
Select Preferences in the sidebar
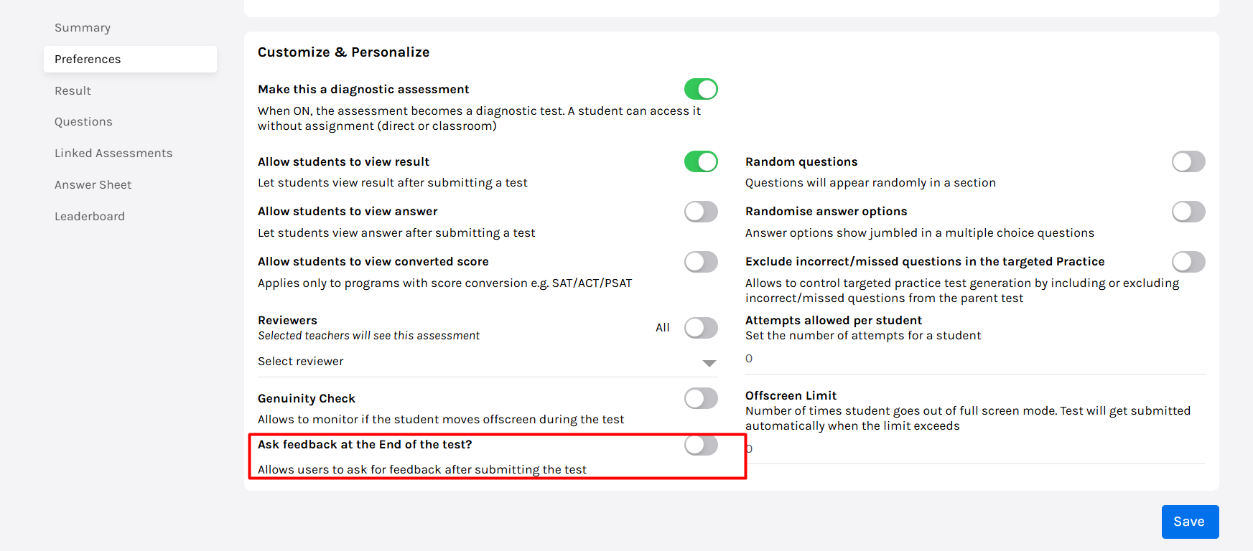pos(88,60)
